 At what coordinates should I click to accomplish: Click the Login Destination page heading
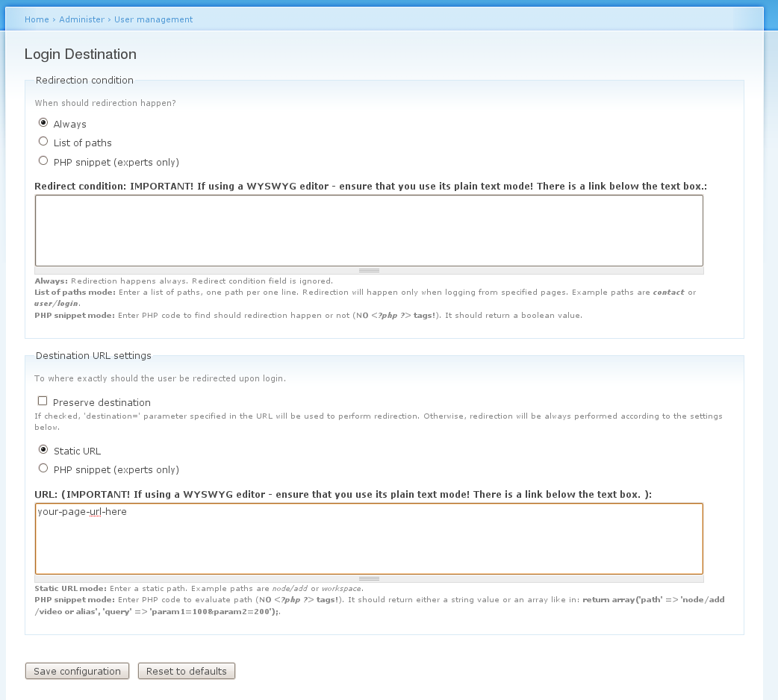(x=81, y=54)
